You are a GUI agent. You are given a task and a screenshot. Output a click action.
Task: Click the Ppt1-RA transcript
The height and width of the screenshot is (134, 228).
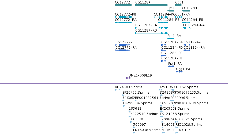pos(171,39)
